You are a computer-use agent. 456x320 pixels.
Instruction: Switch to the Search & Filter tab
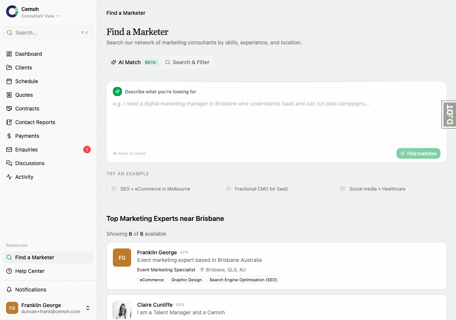pos(188,62)
